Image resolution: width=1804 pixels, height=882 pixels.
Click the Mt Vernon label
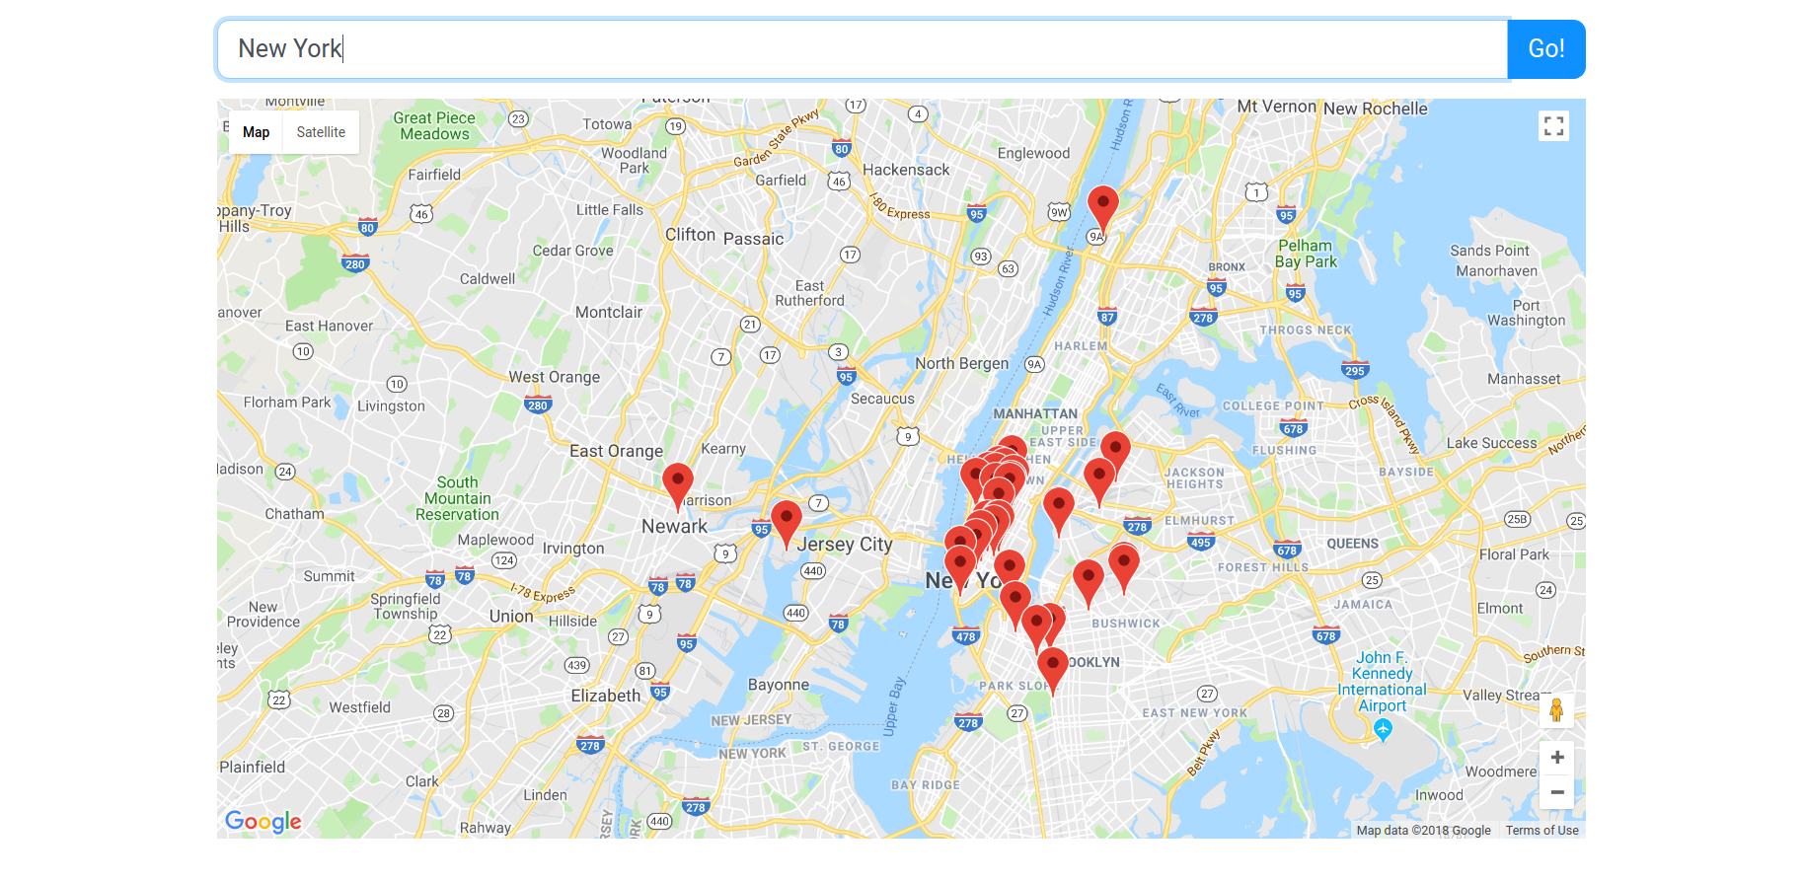pos(1277,107)
